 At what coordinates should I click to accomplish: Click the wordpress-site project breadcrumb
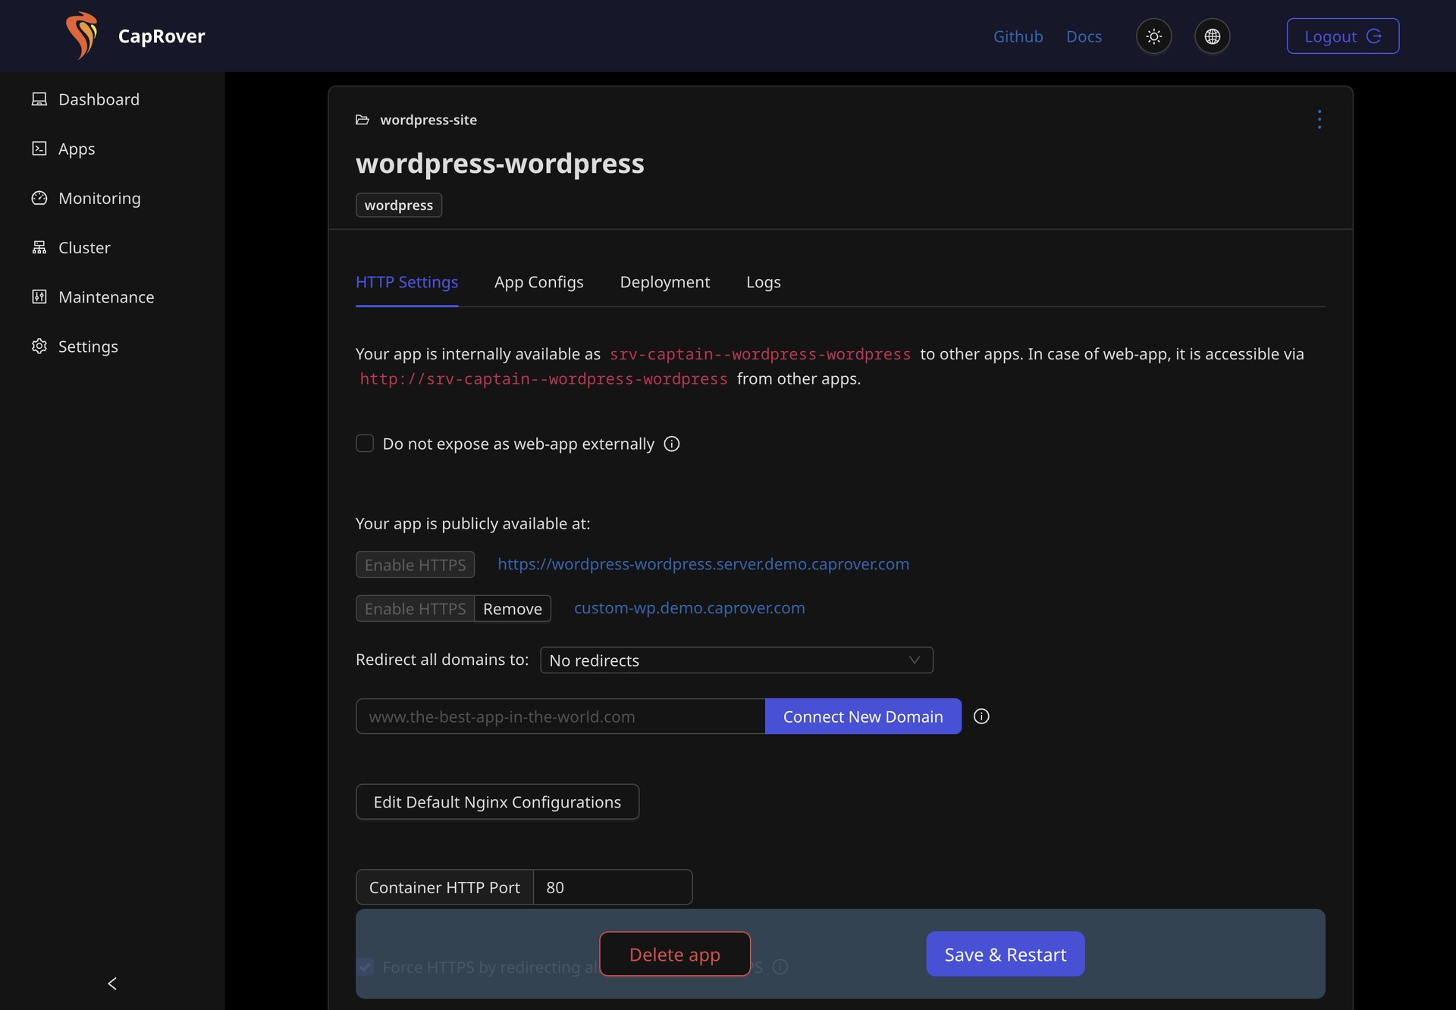pyautogui.click(x=428, y=120)
